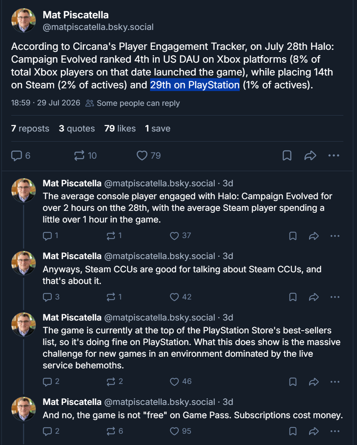Like the main post with 79 likes

pyautogui.click(x=148, y=156)
